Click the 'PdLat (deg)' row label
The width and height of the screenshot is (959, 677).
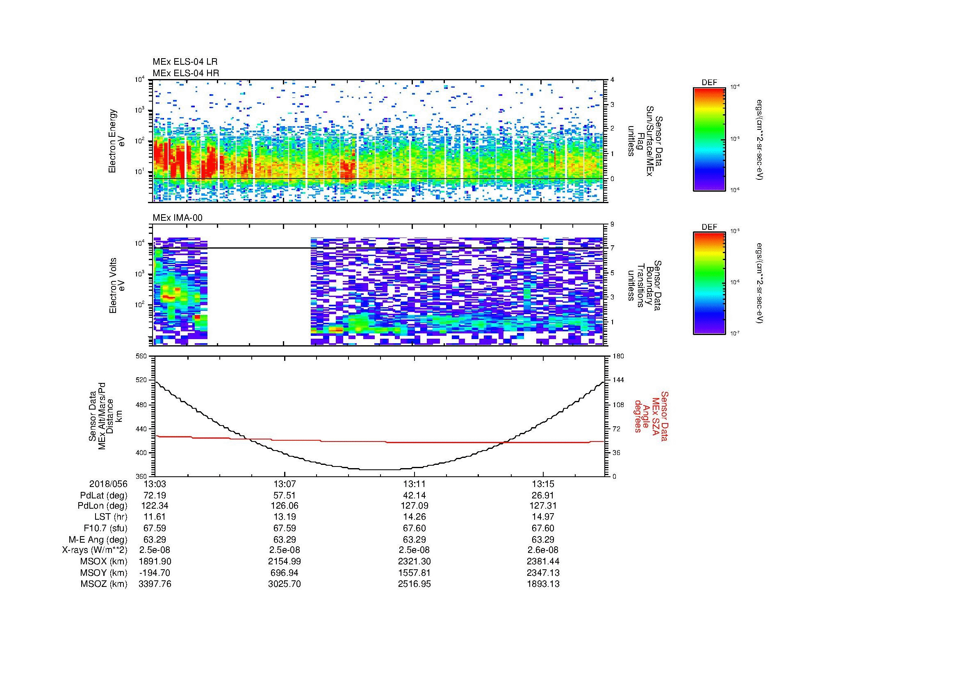tap(104, 496)
